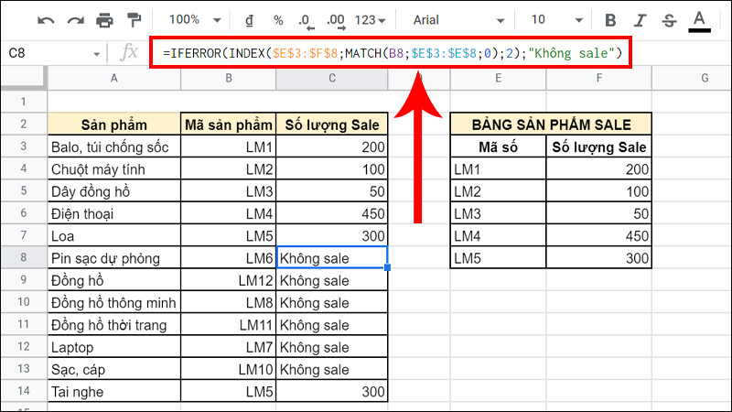Select cell 450 in column C
The width and height of the screenshot is (732, 412).
[332, 213]
